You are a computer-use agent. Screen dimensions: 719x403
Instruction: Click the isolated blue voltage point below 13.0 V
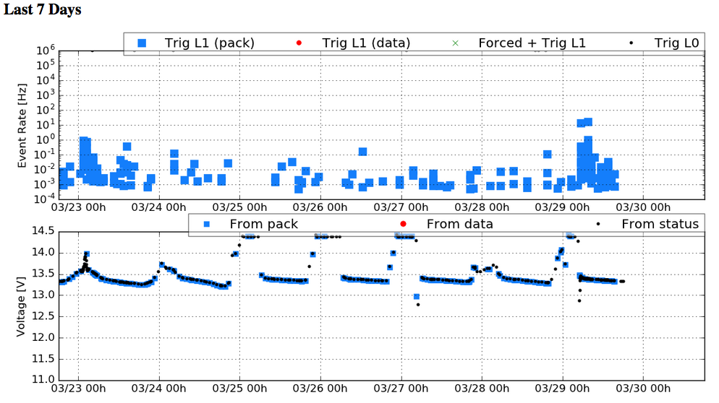pyautogui.click(x=417, y=297)
